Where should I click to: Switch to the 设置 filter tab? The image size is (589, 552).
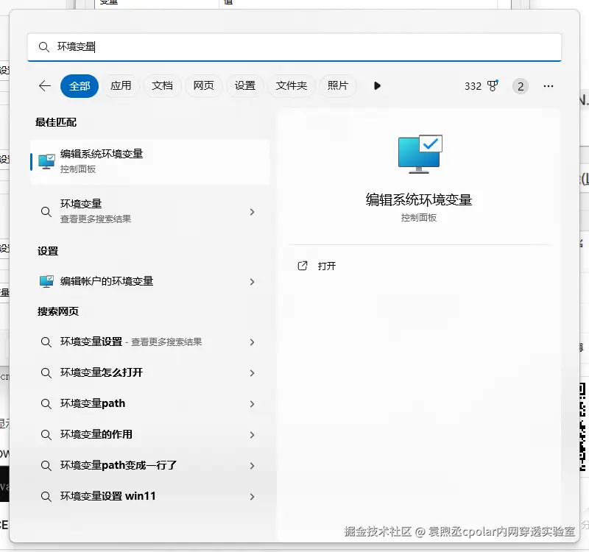click(x=245, y=86)
